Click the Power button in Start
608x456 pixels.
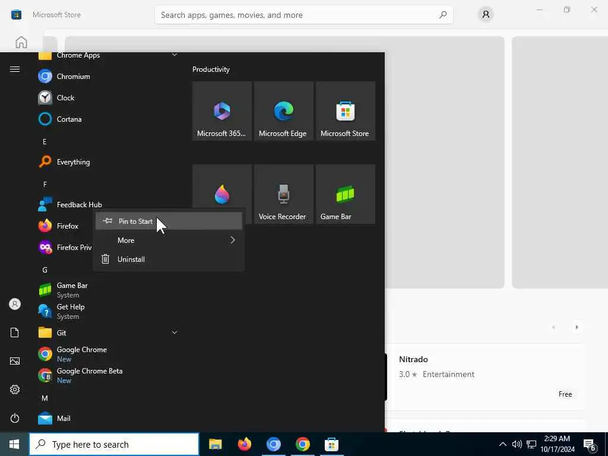tap(15, 418)
